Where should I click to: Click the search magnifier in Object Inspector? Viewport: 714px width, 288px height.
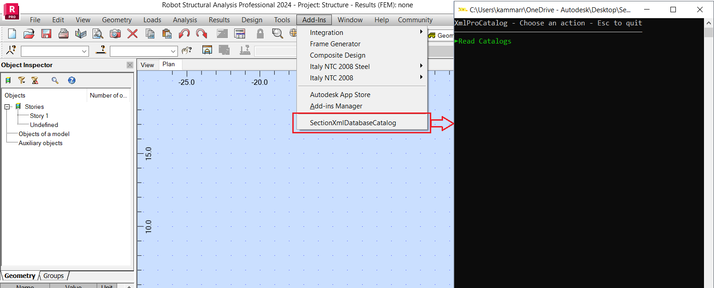point(55,80)
